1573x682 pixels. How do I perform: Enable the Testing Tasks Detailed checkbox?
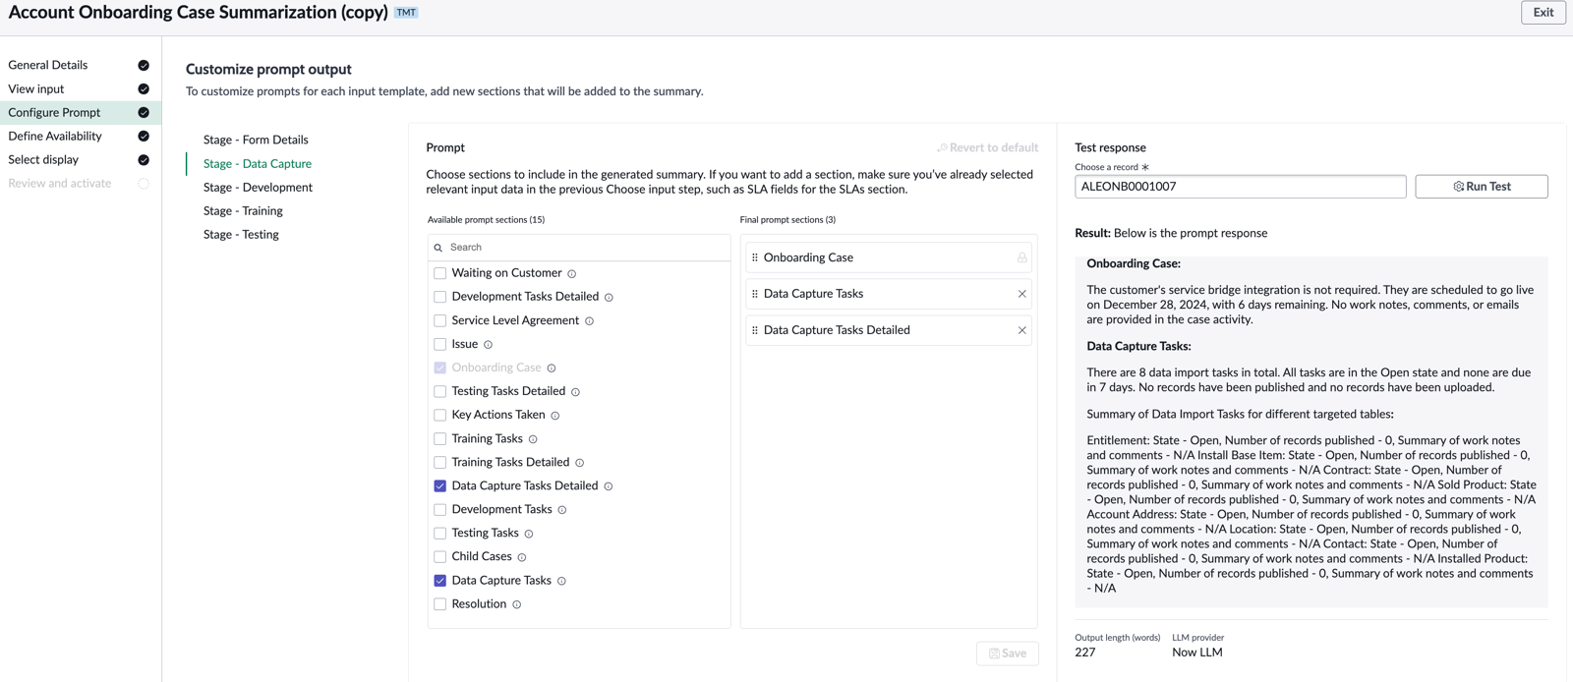pyautogui.click(x=439, y=391)
